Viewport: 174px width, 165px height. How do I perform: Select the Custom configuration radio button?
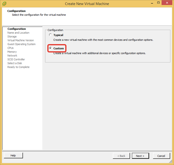pos(50,48)
